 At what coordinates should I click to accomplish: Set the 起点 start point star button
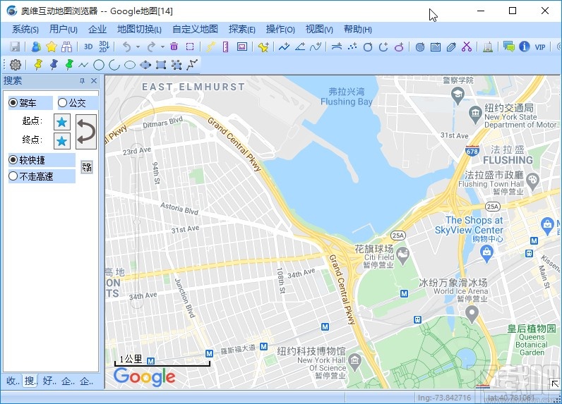point(62,122)
